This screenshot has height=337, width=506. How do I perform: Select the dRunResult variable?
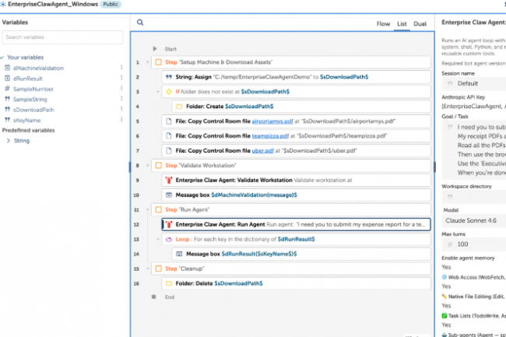pyautogui.click(x=28, y=79)
